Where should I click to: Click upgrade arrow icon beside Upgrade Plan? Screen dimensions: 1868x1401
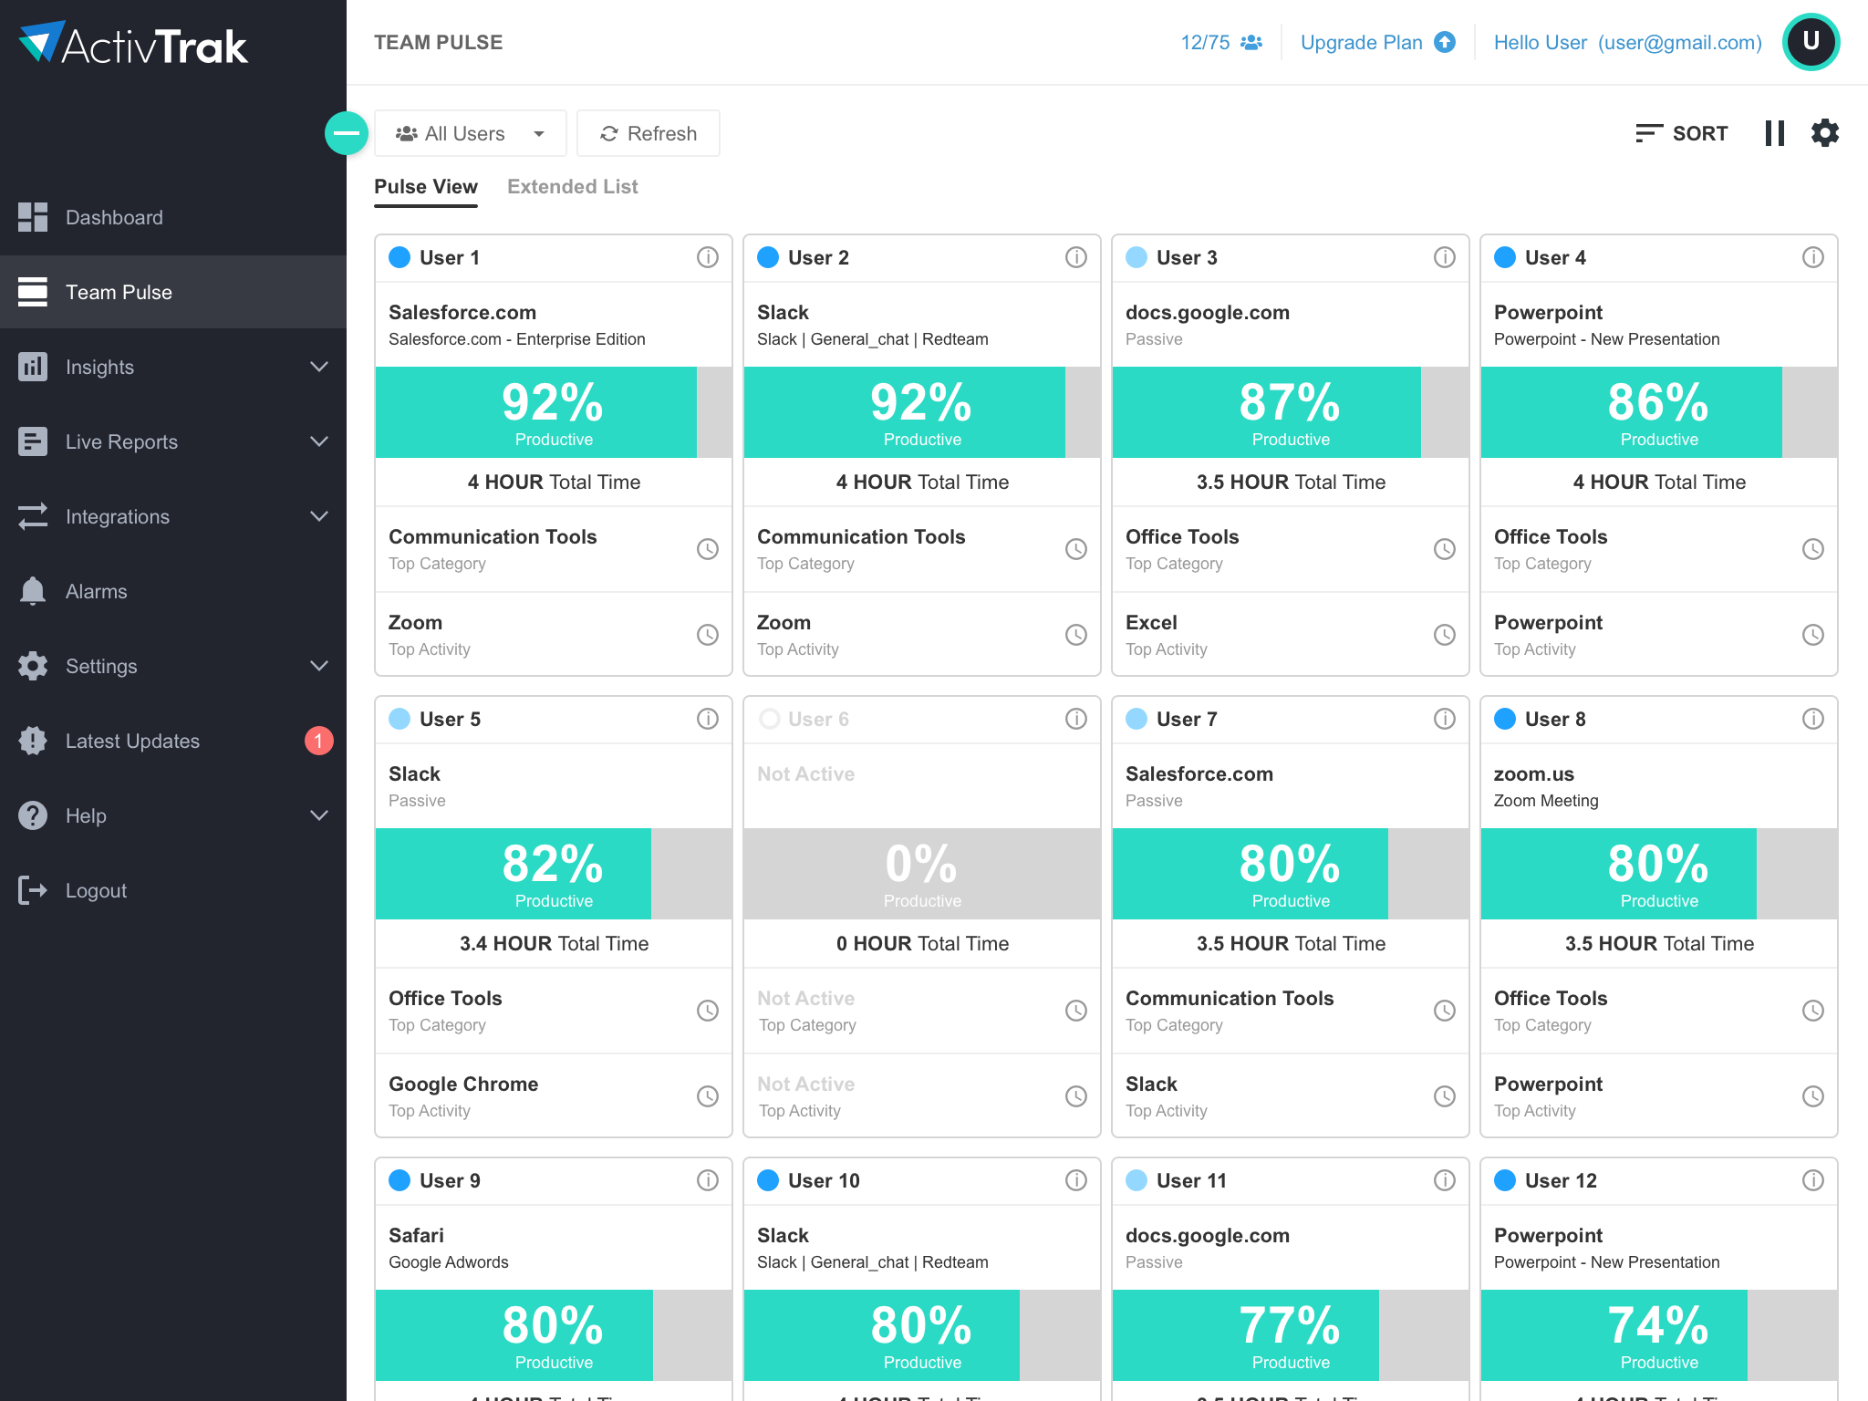[1445, 42]
